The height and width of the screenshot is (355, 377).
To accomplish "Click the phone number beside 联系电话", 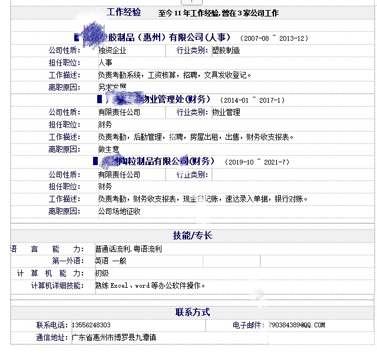I will tap(91, 325).
